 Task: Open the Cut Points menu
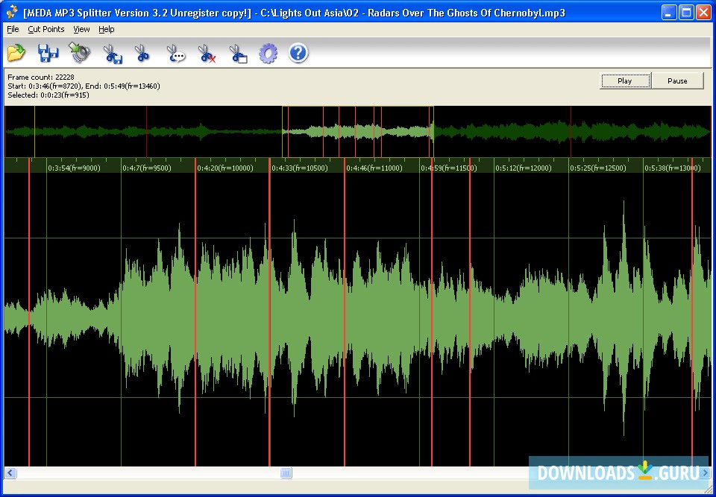pos(46,29)
